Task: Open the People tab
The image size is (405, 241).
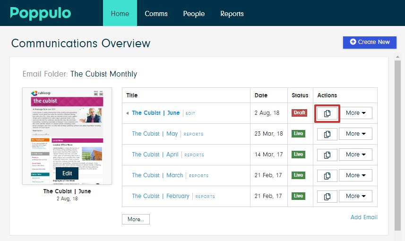Action: [x=194, y=14]
